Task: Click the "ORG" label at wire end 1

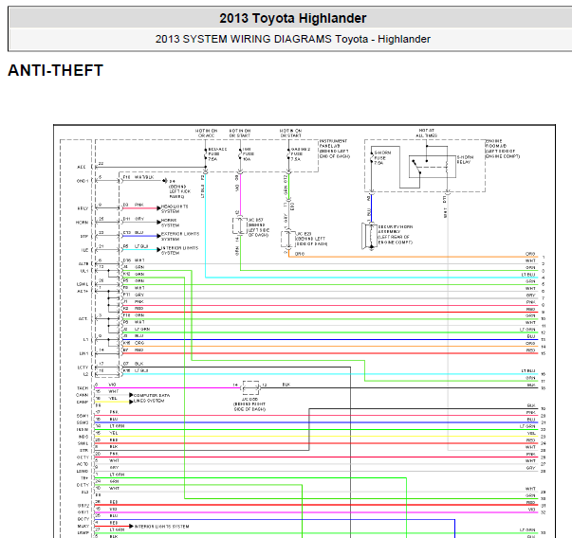Action: point(530,254)
